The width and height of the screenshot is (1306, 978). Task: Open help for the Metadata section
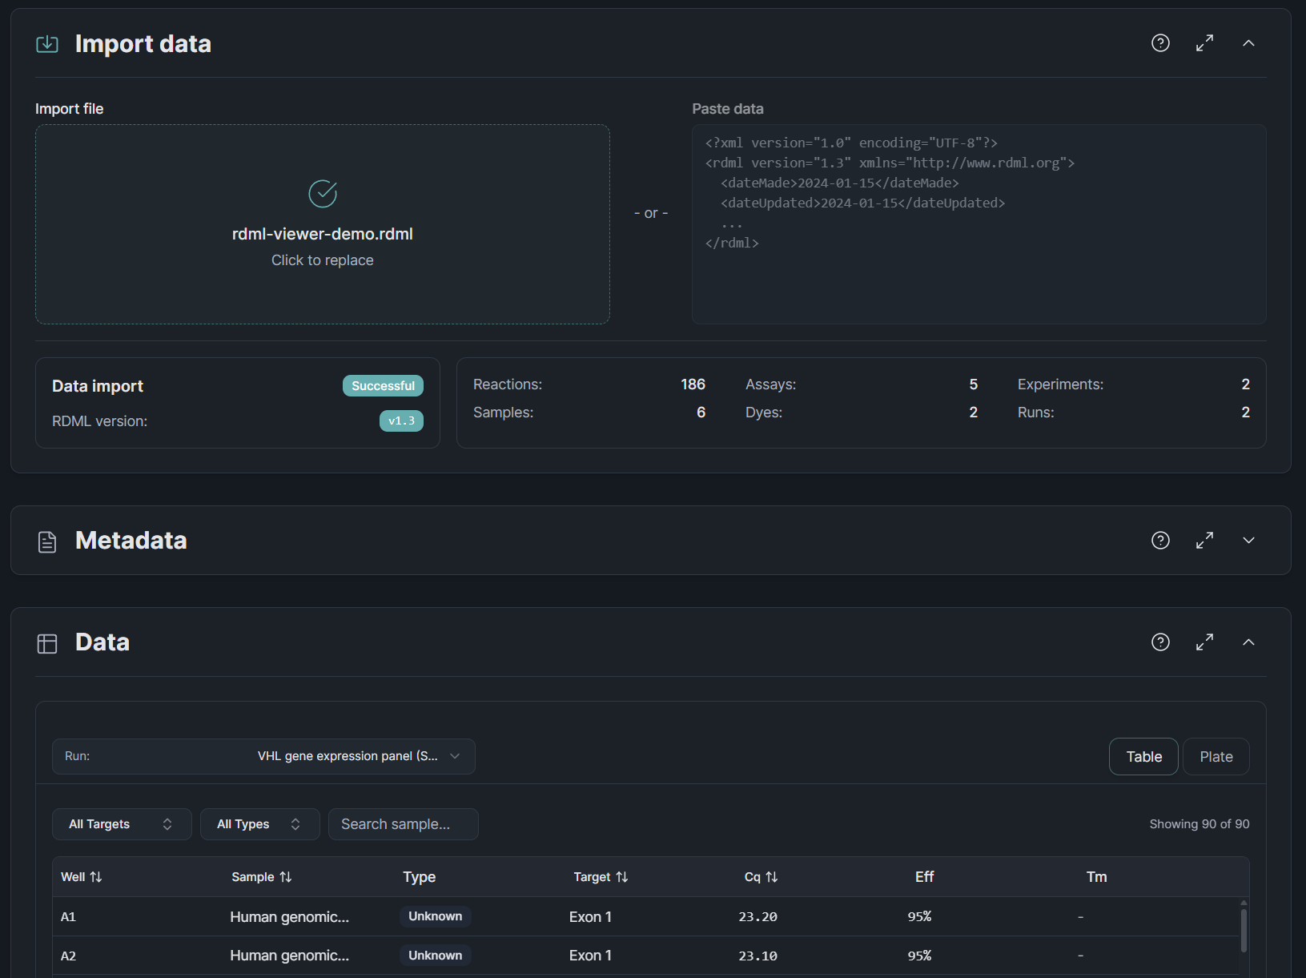[x=1160, y=540]
